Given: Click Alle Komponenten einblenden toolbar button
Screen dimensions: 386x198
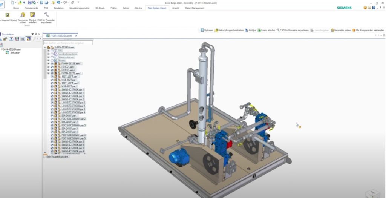Looking at the screenshot, I should pyautogui.click(x=368, y=30).
